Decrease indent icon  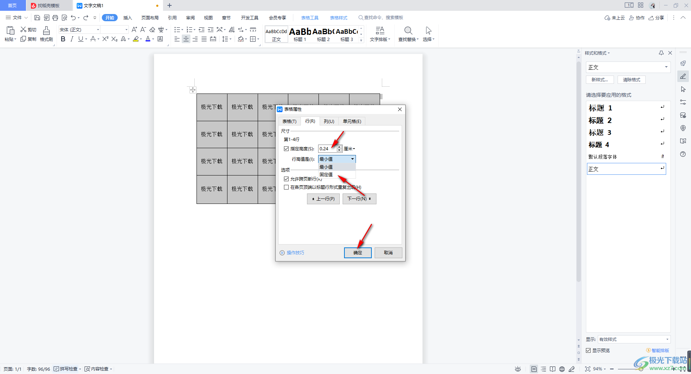pos(202,29)
